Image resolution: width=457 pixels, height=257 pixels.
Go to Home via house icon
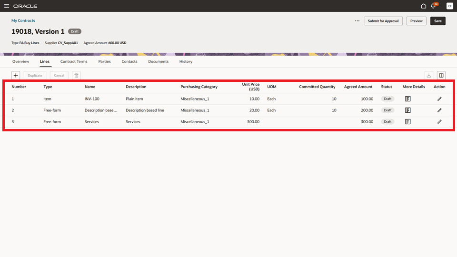424,6
